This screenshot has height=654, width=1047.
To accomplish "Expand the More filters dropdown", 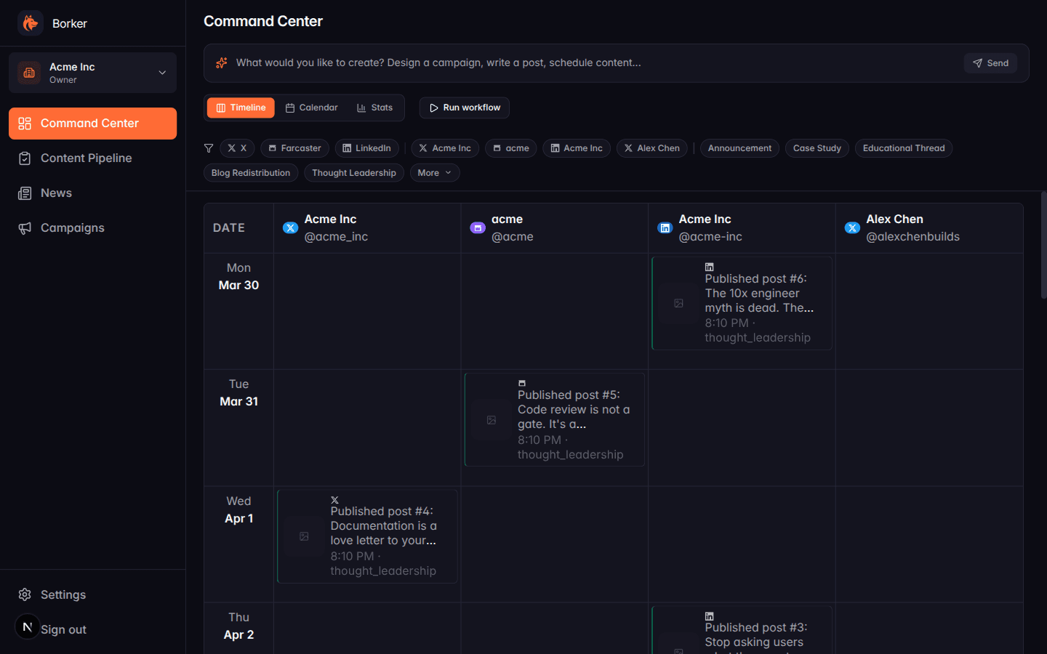I will coord(434,173).
